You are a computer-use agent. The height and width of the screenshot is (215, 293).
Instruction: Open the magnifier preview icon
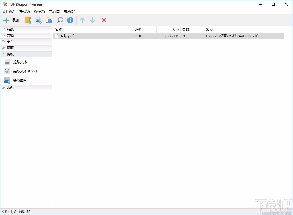pos(60,20)
